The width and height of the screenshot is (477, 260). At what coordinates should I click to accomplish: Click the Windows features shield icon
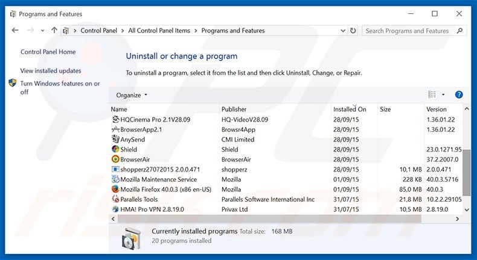tap(13, 83)
